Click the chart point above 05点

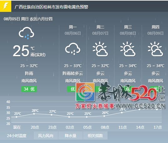tap(87, 117)
